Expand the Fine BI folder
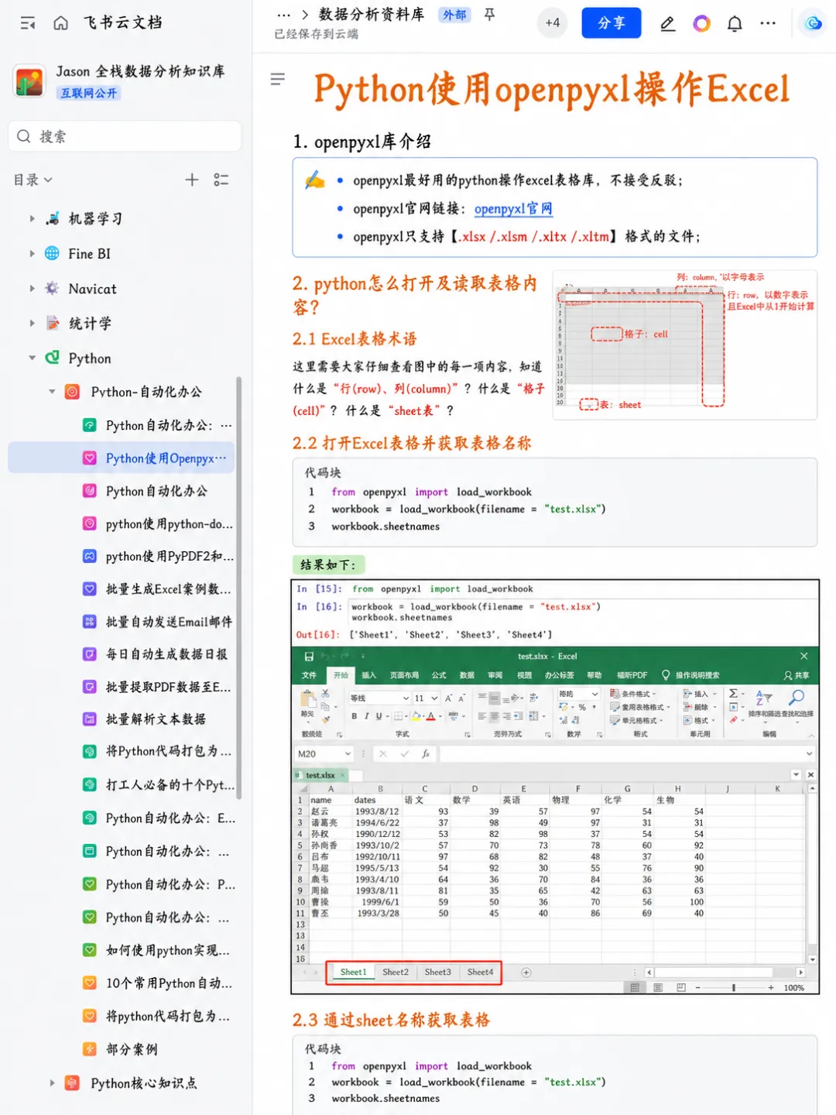This screenshot has width=836, height=1115. click(32, 253)
